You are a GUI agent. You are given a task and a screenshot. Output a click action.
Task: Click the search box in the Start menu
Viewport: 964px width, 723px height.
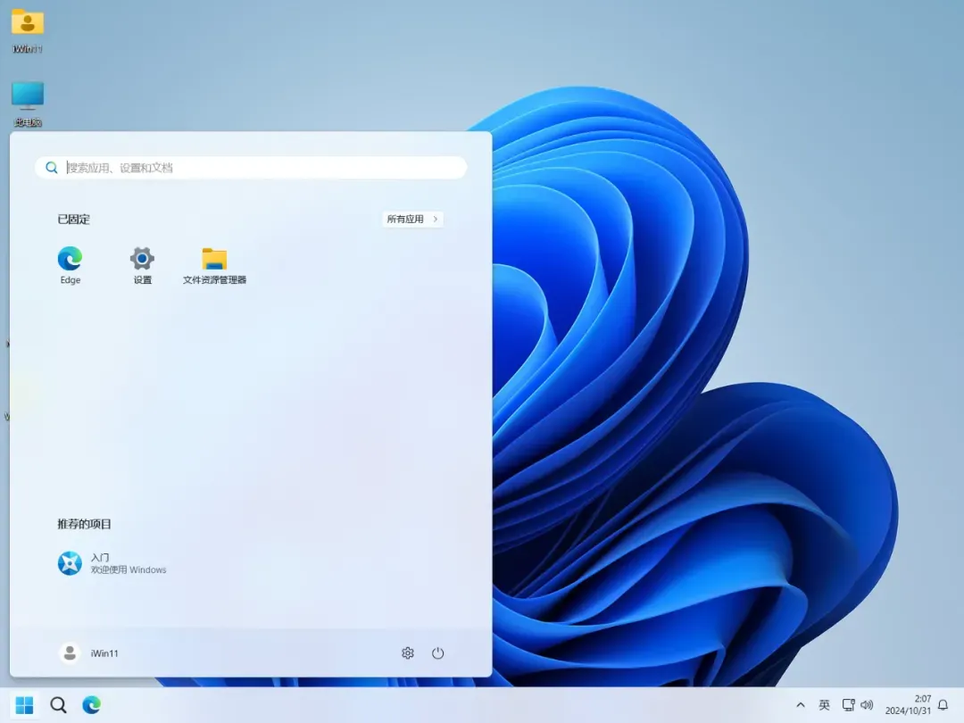coord(250,167)
